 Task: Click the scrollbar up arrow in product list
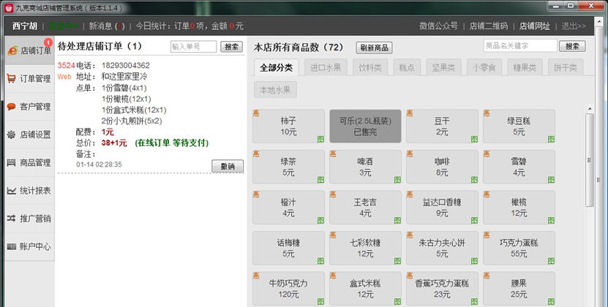pyautogui.click(x=590, y=109)
